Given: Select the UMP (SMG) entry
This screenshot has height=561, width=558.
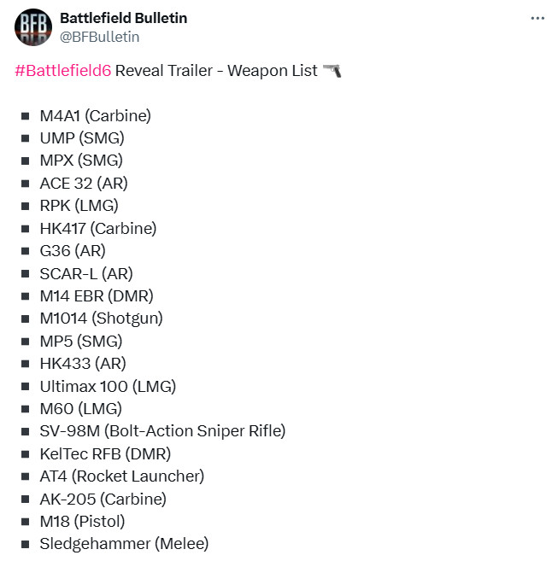Looking at the screenshot, I should [x=82, y=138].
